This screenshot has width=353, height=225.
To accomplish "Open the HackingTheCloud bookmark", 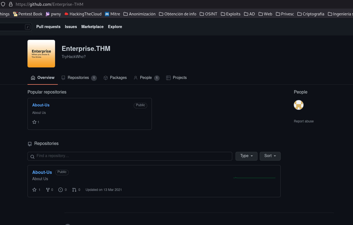I will 83,14.
